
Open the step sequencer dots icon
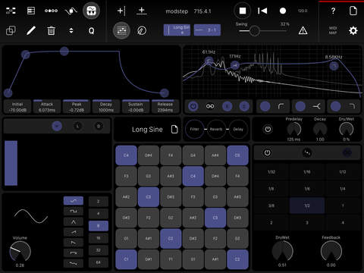coord(51,11)
